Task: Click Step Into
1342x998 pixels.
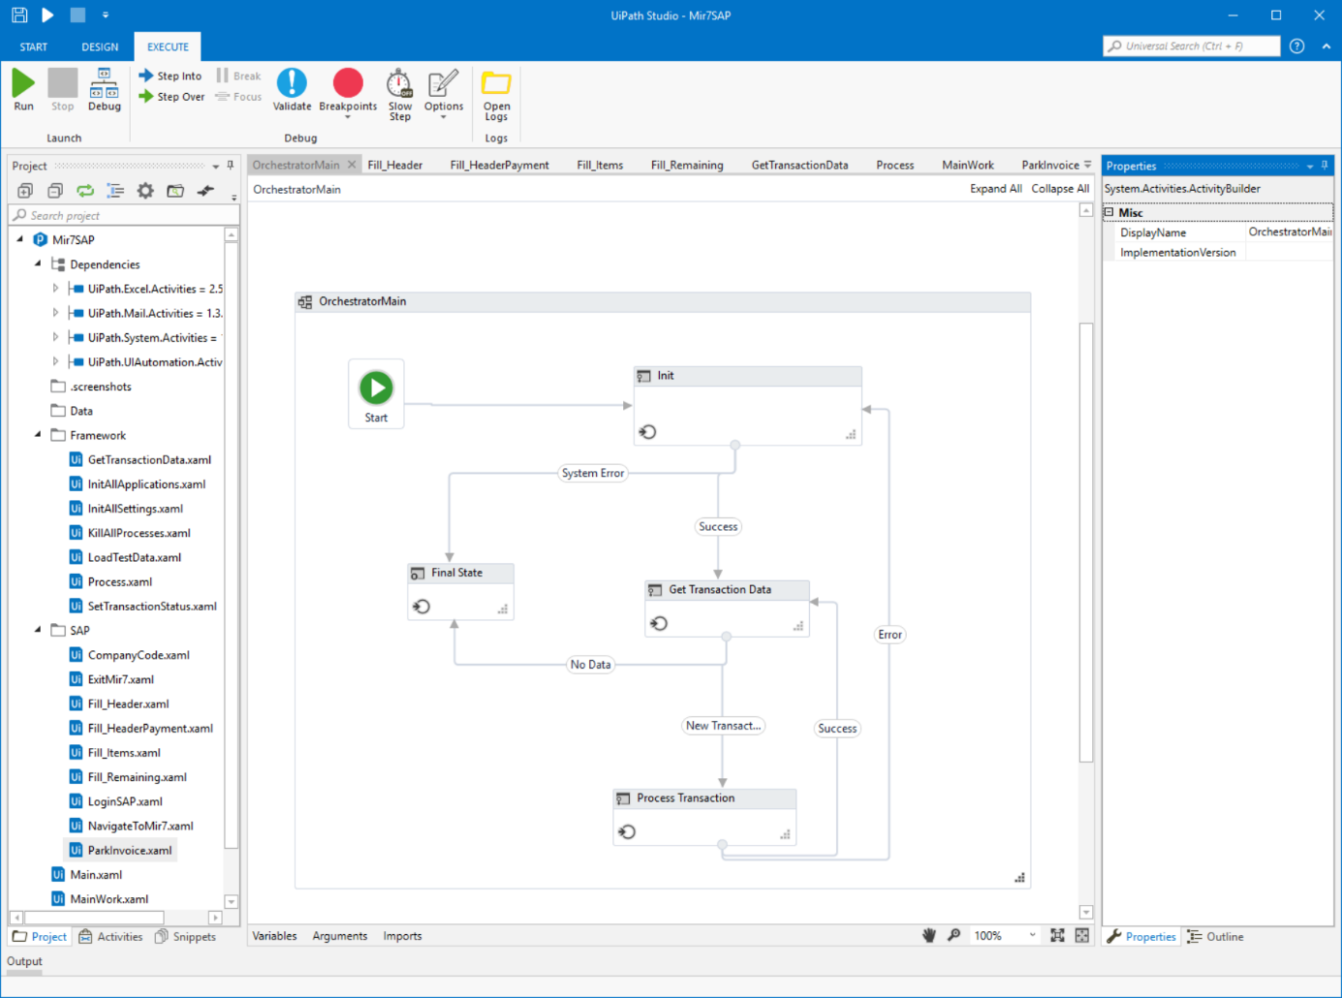Action: (171, 76)
